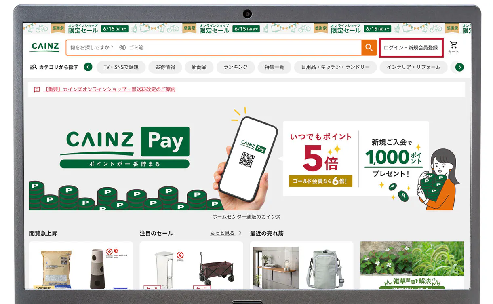Image resolution: width=493 pixels, height=304 pixels.
Task: Click the orange search magnifier button
Action: (369, 47)
